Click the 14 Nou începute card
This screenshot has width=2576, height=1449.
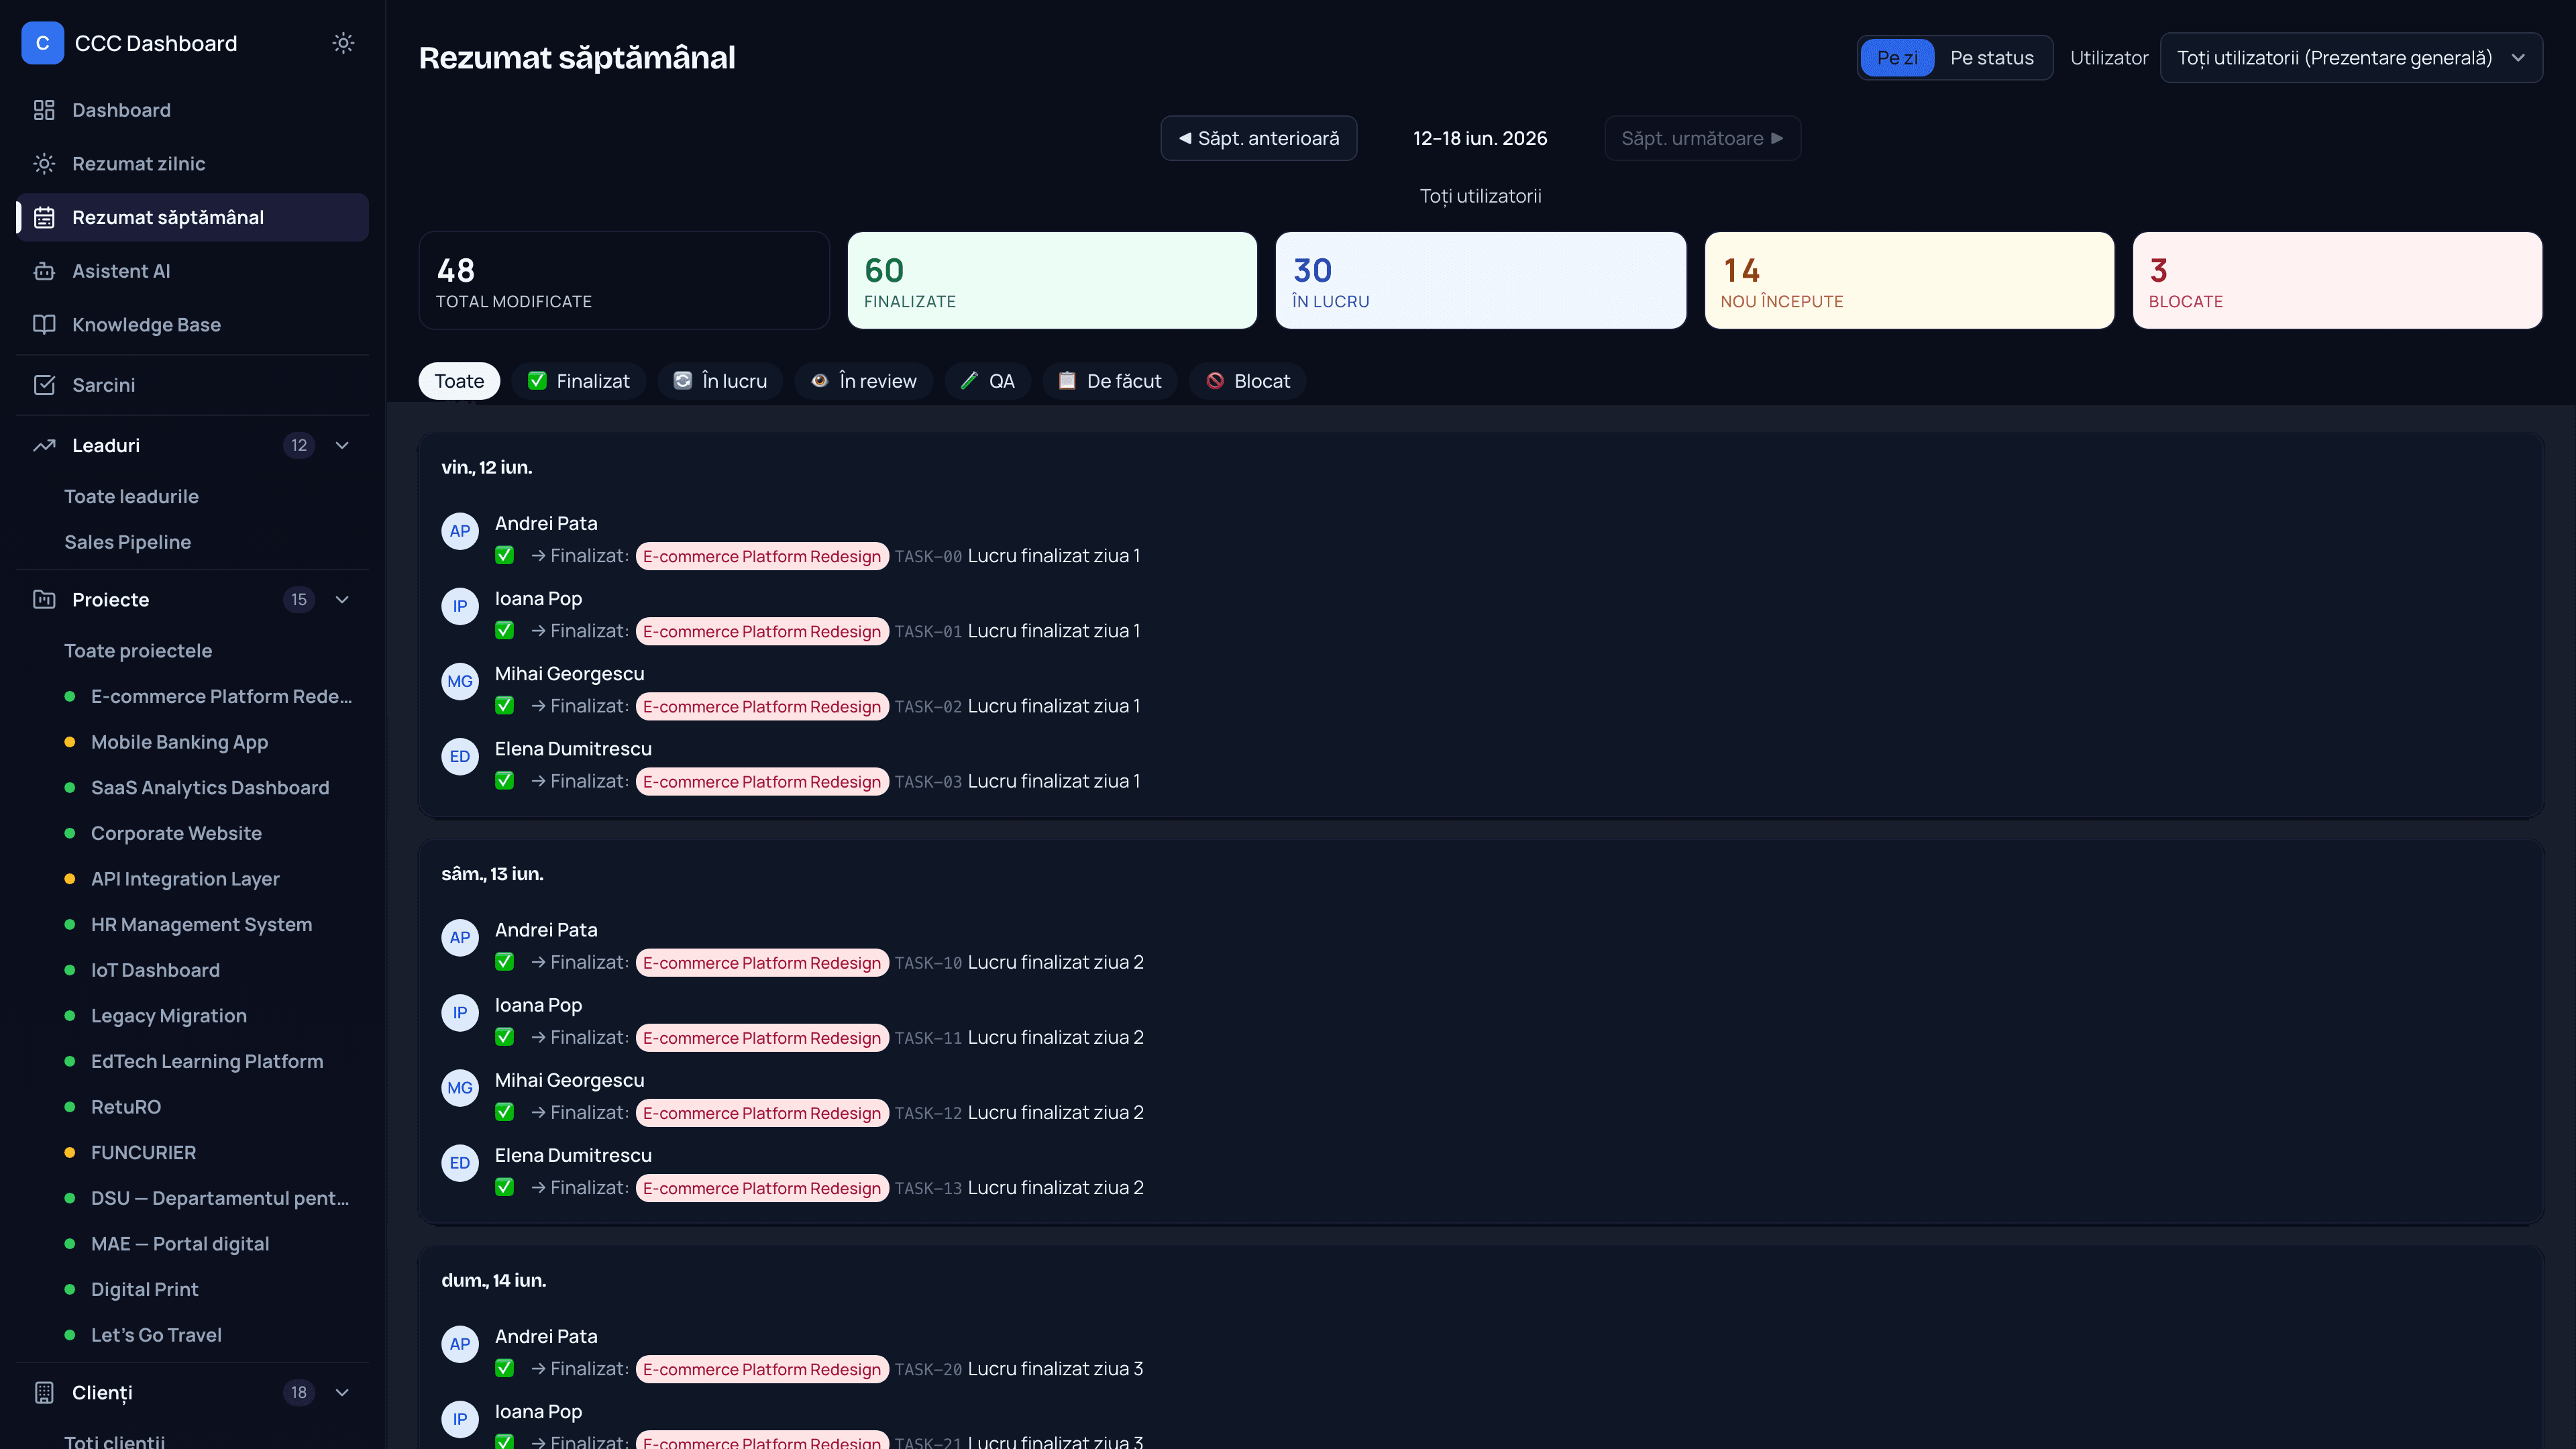[x=1909, y=281]
